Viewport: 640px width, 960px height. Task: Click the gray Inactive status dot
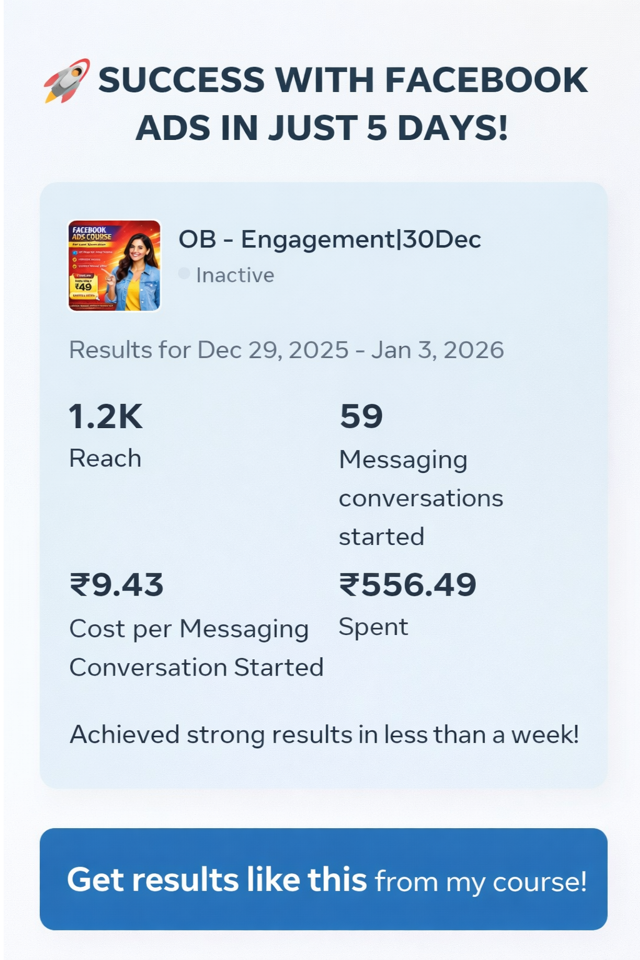pos(184,273)
